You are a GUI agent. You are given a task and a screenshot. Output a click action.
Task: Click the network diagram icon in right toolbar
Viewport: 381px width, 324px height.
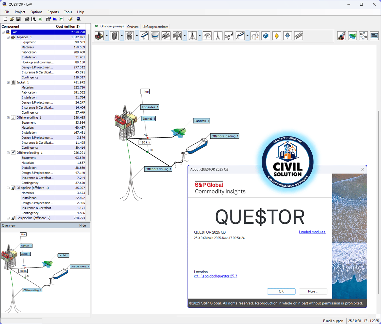point(363,36)
